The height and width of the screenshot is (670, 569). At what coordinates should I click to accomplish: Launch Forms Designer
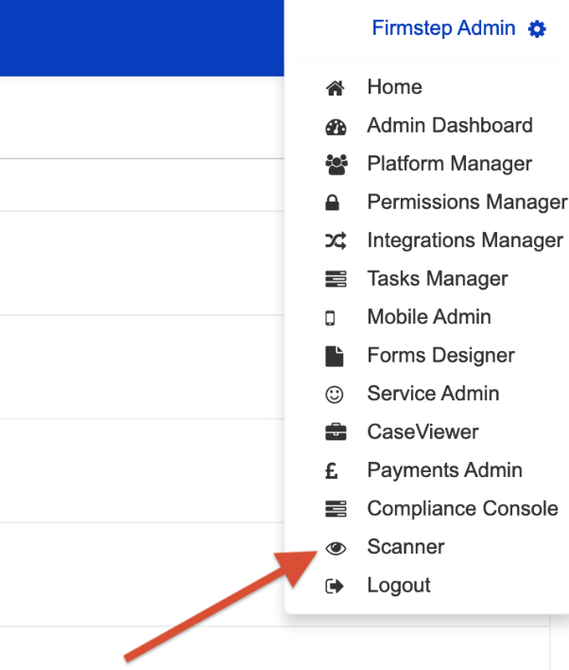(441, 356)
